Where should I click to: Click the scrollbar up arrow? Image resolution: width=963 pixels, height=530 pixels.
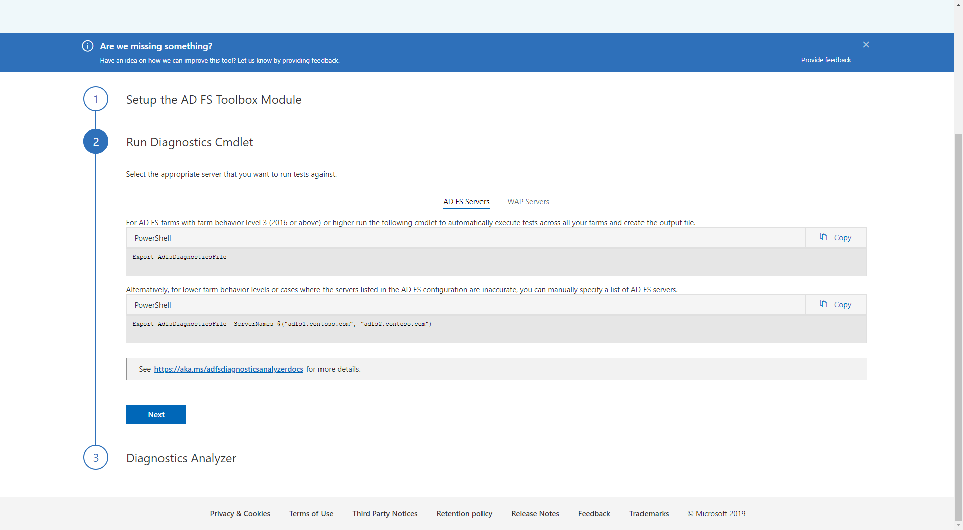pos(958,4)
